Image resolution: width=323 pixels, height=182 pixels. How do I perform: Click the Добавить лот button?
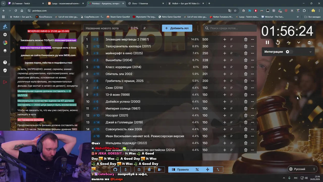coord(177,28)
